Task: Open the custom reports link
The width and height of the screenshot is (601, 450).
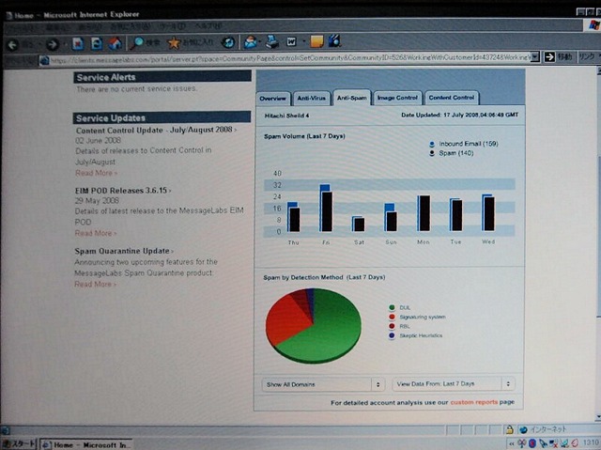Action: coord(473,402)
